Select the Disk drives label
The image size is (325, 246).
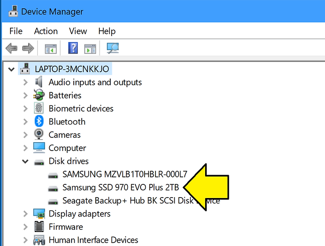[x=69, y=161]
